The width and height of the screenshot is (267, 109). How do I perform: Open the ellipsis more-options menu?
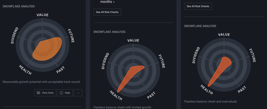click(78, 93)
